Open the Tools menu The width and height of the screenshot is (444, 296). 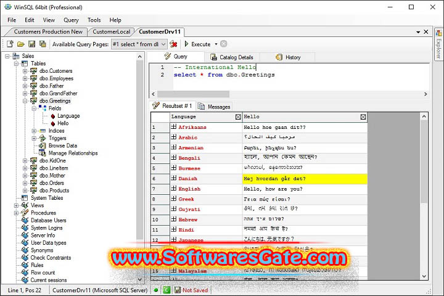pos(94,20)
